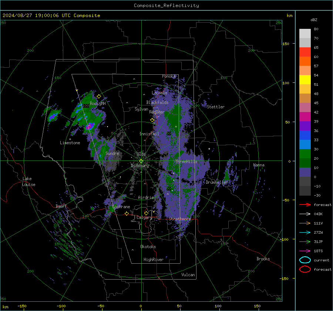Click the Vulcan label

point(188,275)
